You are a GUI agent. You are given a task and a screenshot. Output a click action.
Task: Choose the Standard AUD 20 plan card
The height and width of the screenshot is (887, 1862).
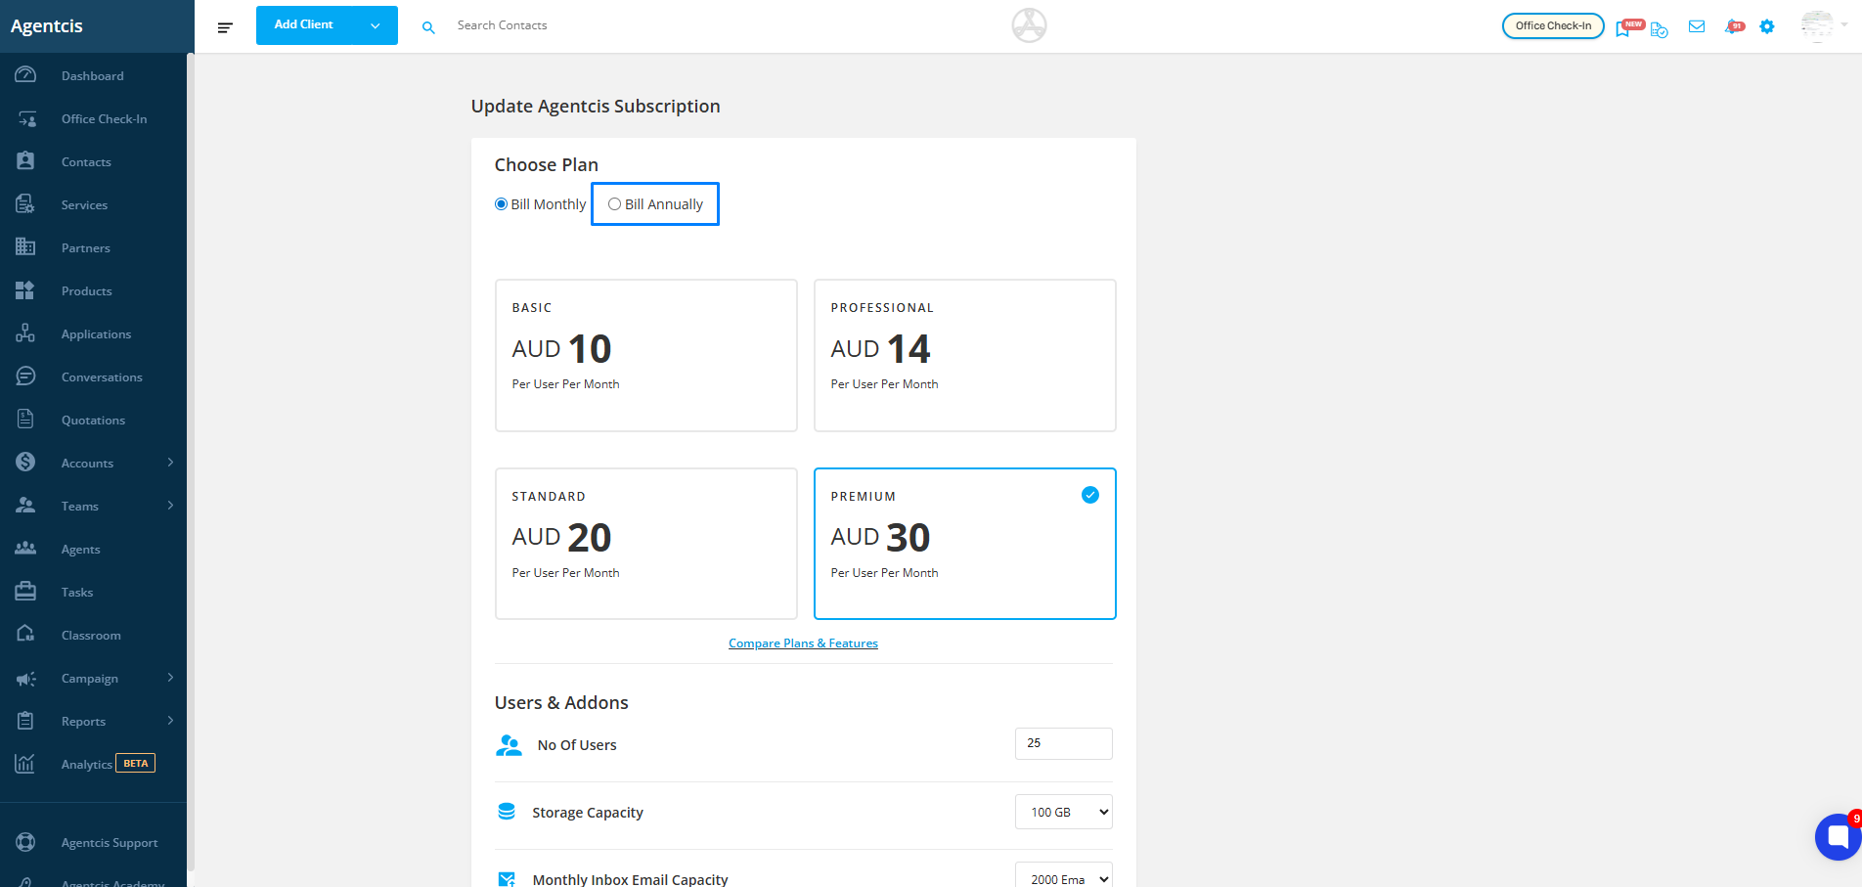click(646, 544)
